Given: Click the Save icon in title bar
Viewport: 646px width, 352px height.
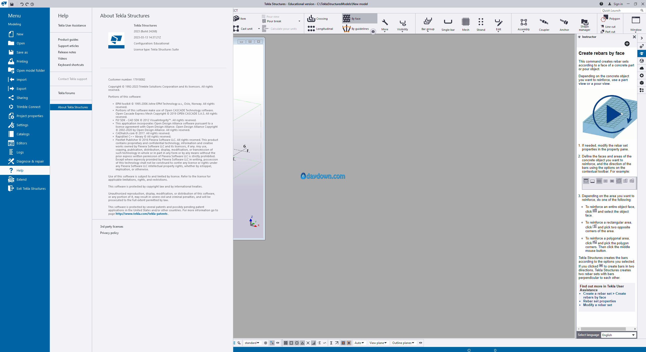Looking at the screenshot, I should click(x=12, y=4).
